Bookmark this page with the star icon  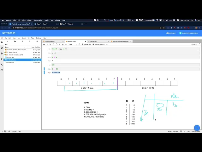pyautogui.click(x=164, y=28)
